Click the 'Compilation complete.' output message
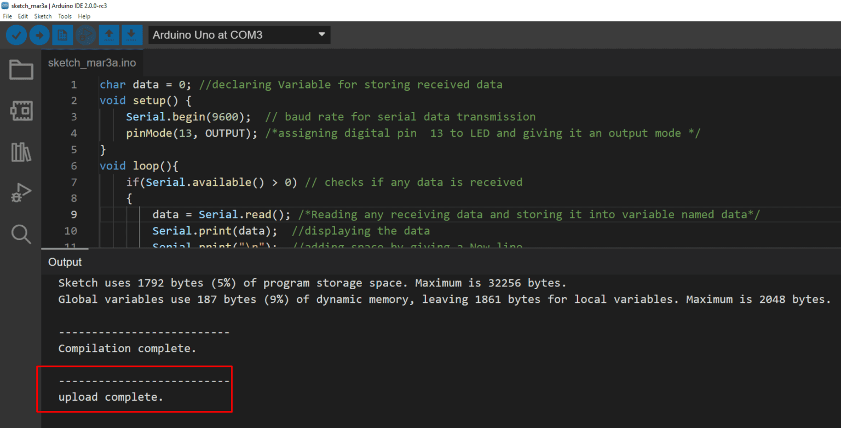 click(127, 349)
